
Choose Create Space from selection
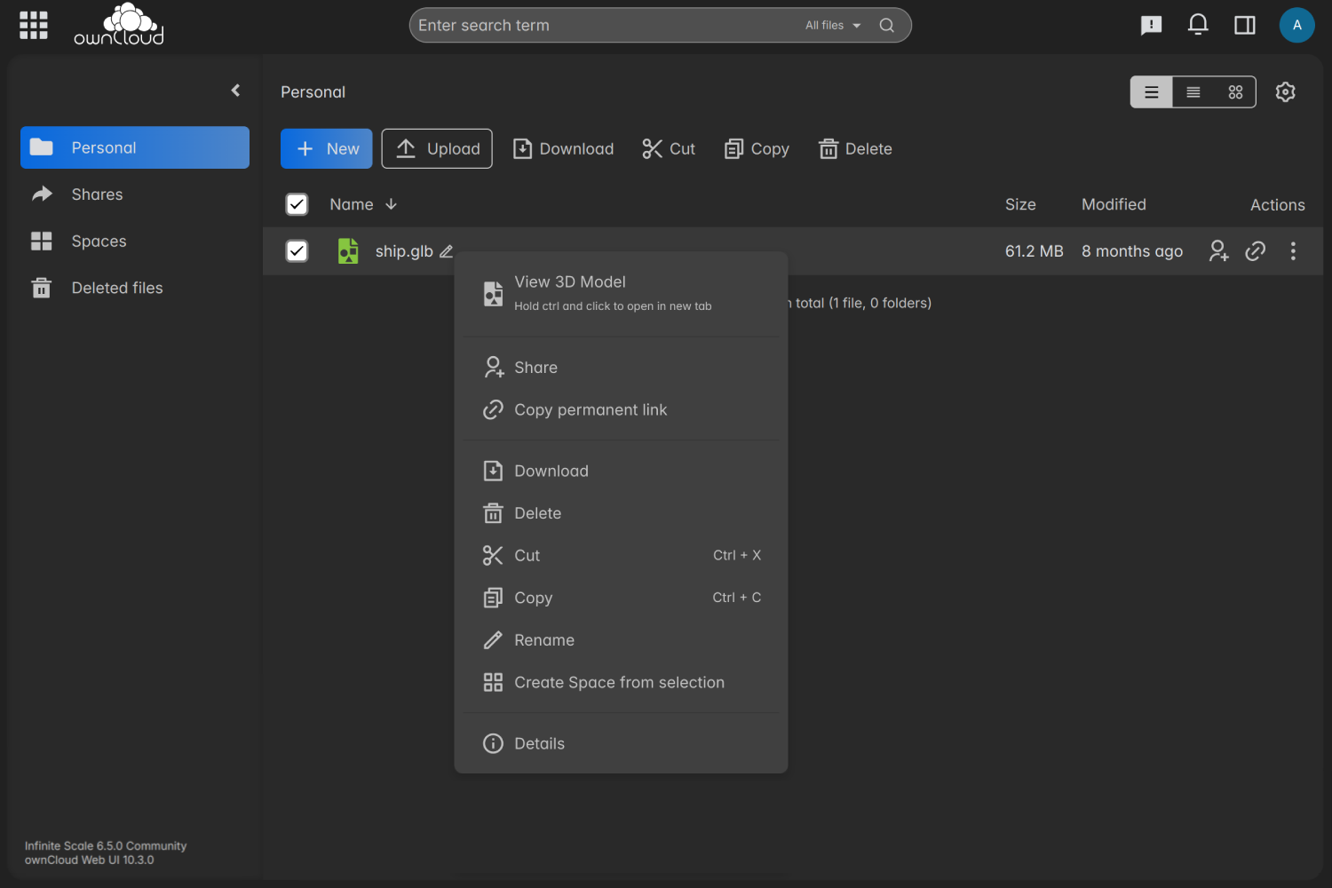(621, 682)
